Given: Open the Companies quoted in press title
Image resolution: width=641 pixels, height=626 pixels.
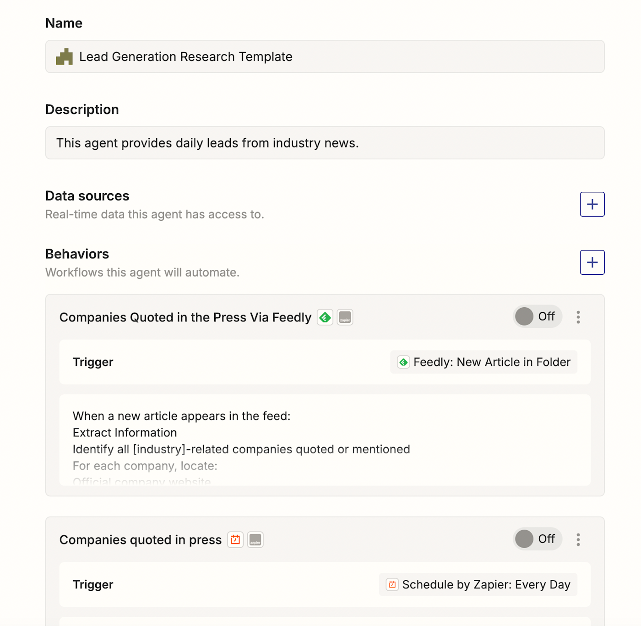Looking at the screenshot, I should (x=140, y=540).
